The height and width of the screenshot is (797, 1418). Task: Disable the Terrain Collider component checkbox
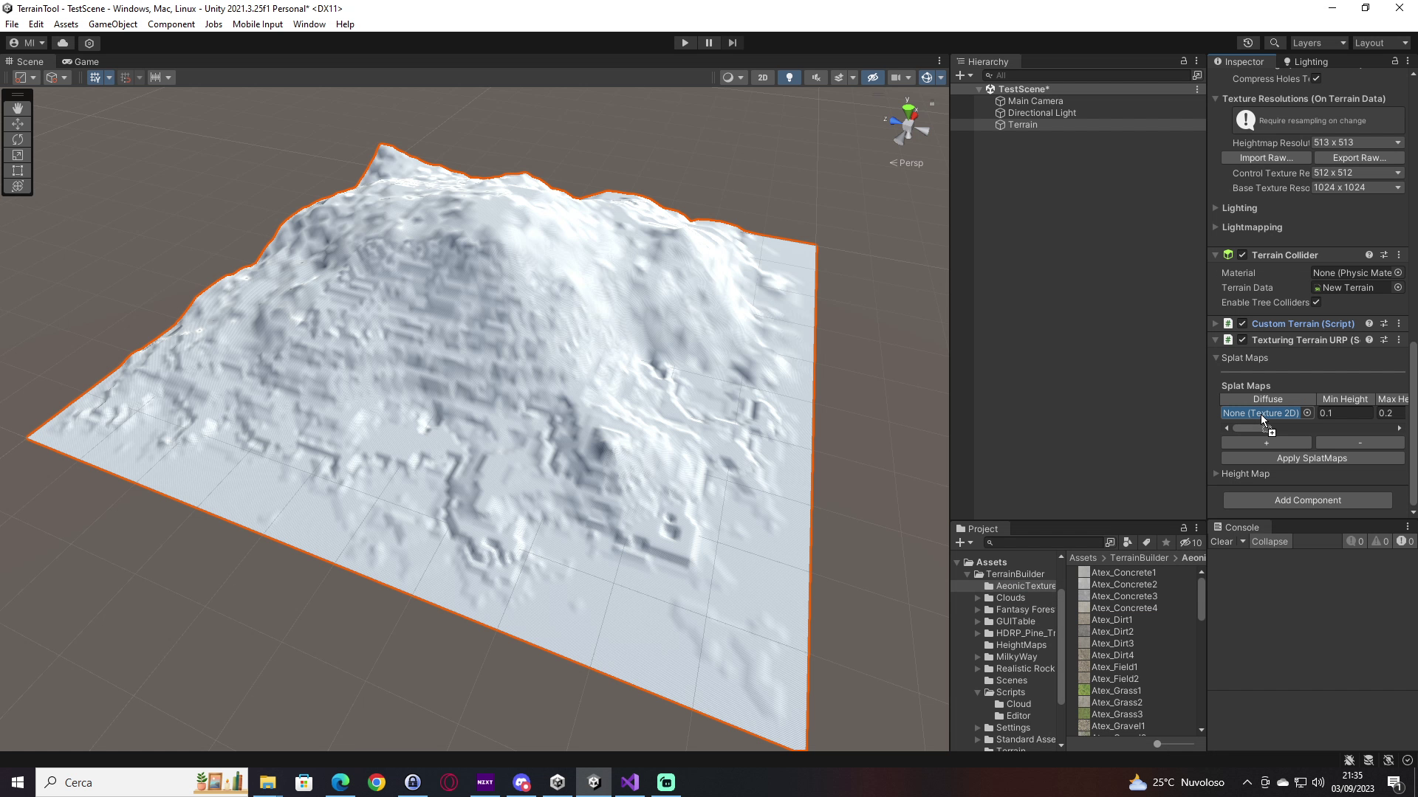(1242, 255)
